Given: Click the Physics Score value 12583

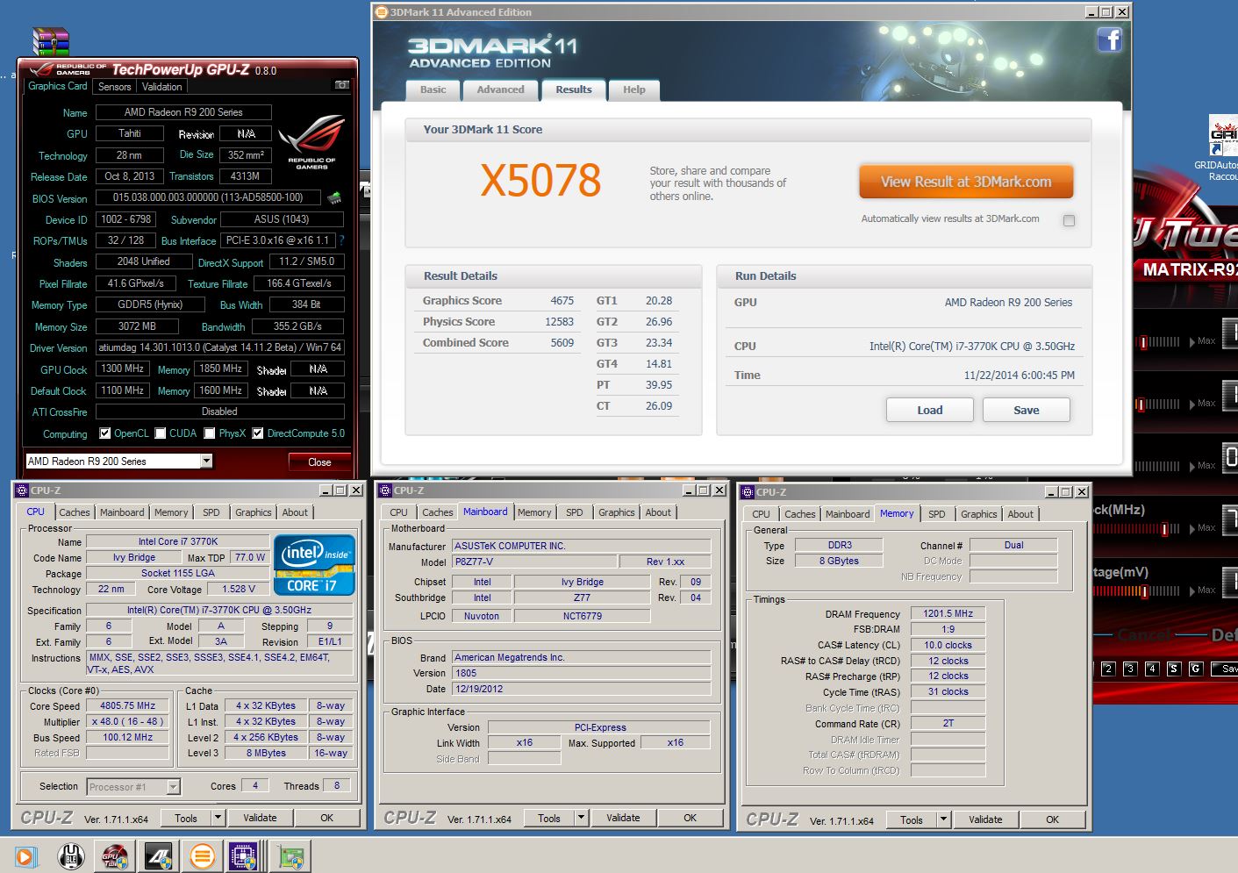Looking at the screenshot, I should (x=559, y=322).
